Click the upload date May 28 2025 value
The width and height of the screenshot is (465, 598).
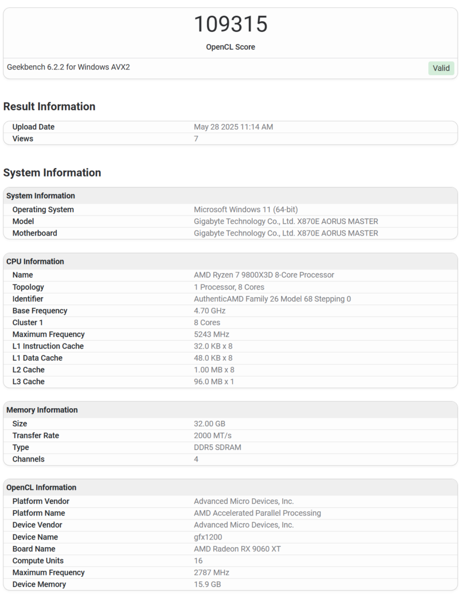pos(233,127)
